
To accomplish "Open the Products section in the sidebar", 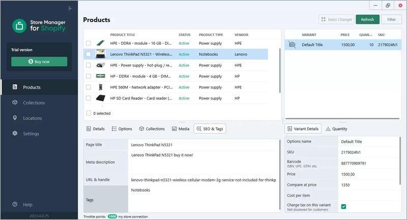I will click(39, 87).
